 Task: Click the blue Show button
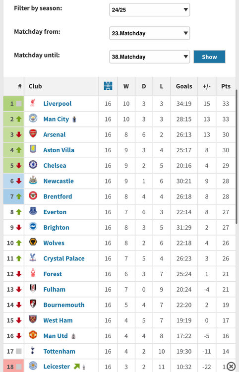[209, 57]
